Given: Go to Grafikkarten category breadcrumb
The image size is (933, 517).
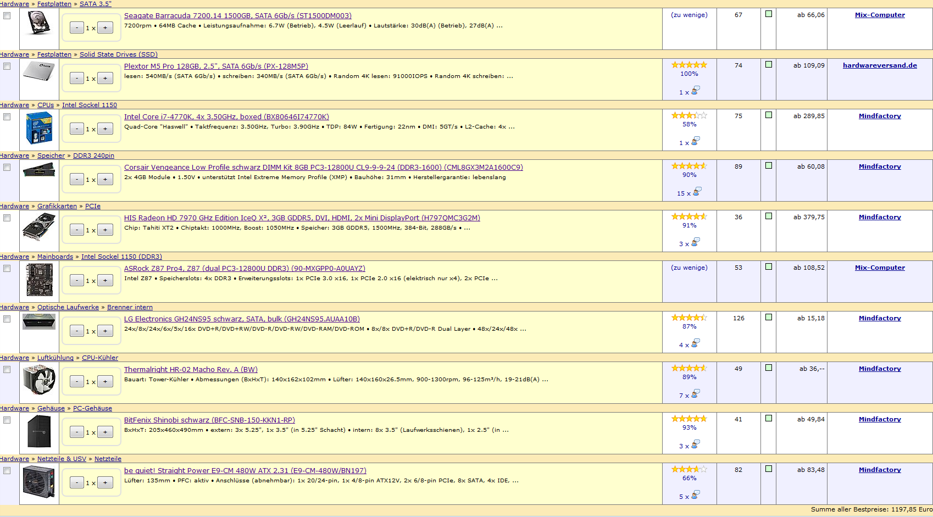Looking at the screenshot, I should (x=57, y=206).
